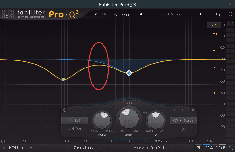The image size is (235, 152).
Task: Toggle MIDI Learn mode
Action: (x=17, y=148)
